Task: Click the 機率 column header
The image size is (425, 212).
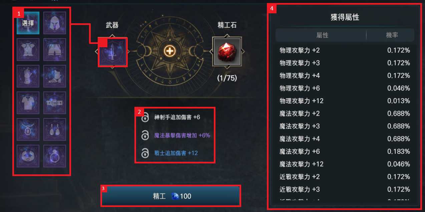Action: click(392, 35)
